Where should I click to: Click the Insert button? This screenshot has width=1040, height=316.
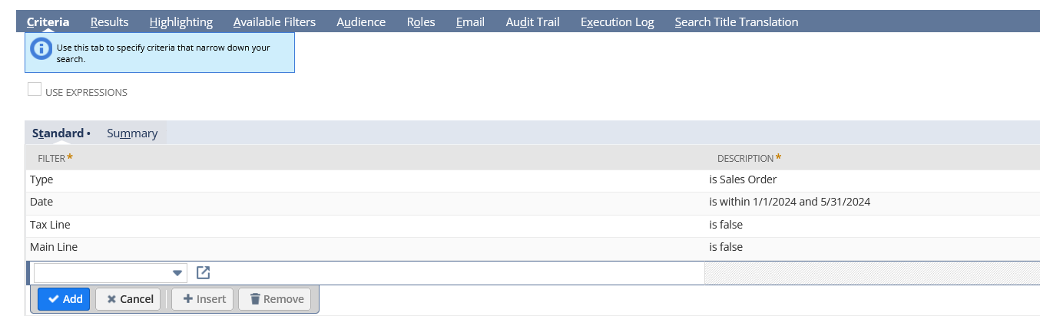(x=204, y=299)
